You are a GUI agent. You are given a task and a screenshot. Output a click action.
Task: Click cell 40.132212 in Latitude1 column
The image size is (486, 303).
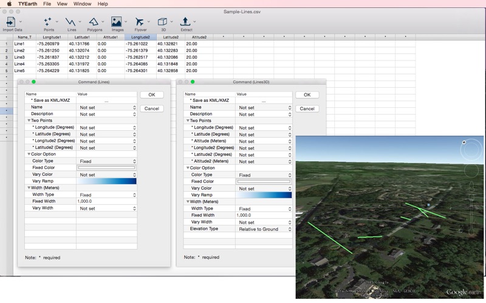82,57
